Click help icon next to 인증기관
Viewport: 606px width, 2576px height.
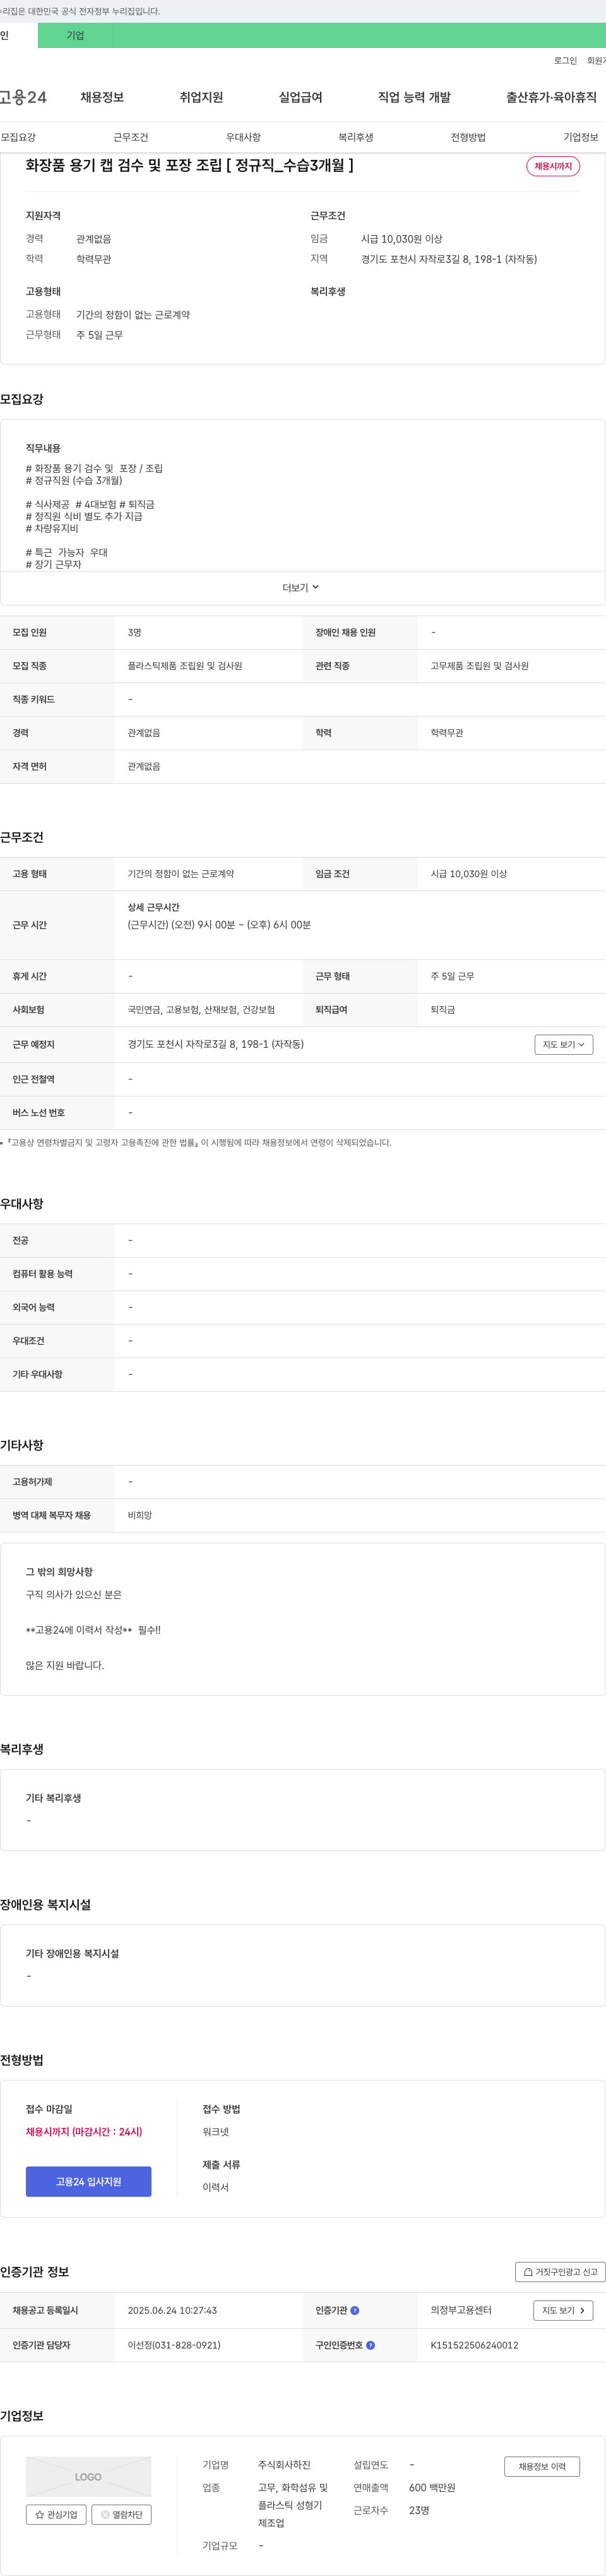354,2310
